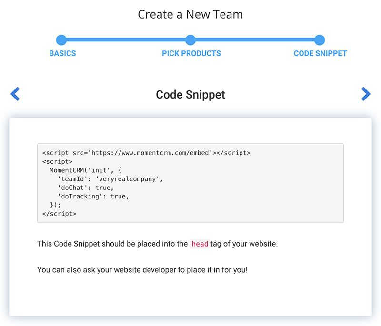381x326 pixels.
Task: Advance using the right chevron arrow
Action: coord(365,94)
